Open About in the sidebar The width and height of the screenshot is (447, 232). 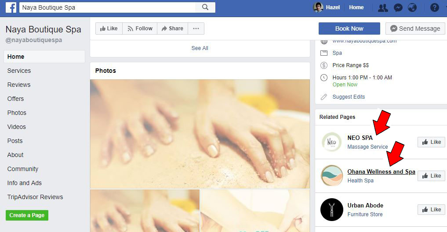(x=15, y=155)
